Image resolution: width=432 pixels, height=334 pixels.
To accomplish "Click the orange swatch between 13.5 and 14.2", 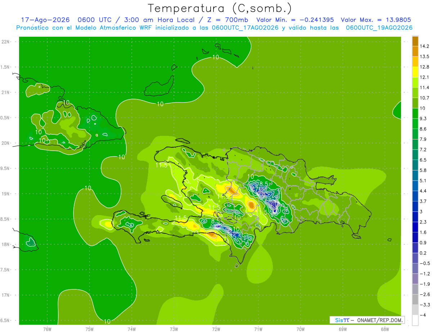I will point(415,51).
